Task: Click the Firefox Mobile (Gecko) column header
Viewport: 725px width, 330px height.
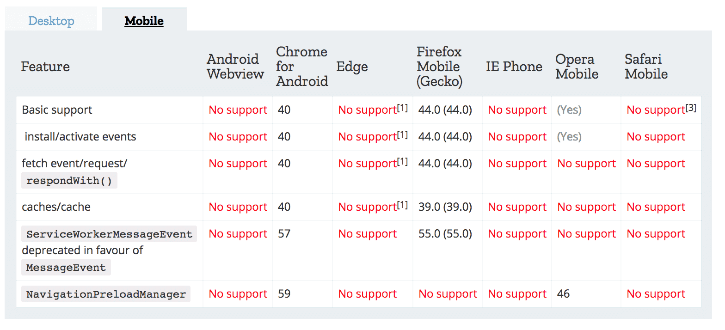Action: 439,67
